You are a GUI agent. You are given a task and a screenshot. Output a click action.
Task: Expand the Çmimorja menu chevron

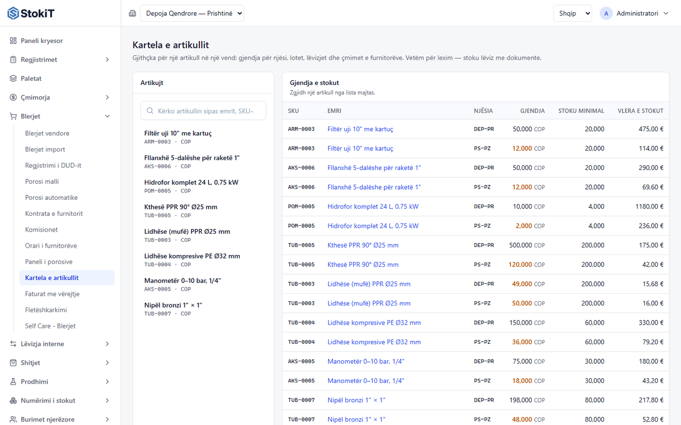(107, 97)
